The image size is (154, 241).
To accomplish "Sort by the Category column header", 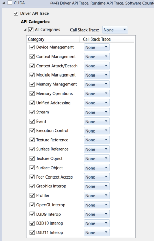I will 53,39.
